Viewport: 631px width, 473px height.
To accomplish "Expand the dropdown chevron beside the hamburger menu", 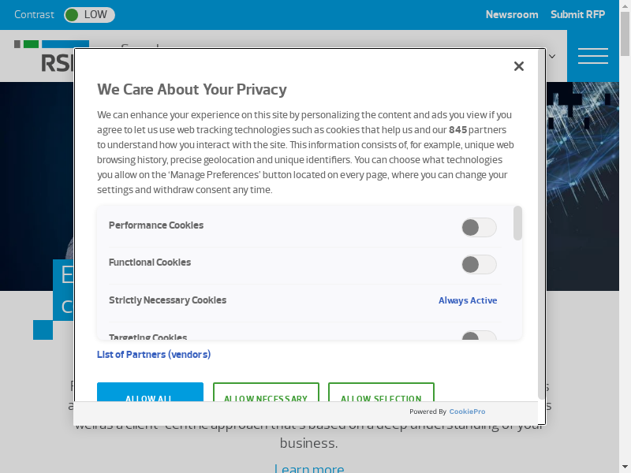I will 552,56.
